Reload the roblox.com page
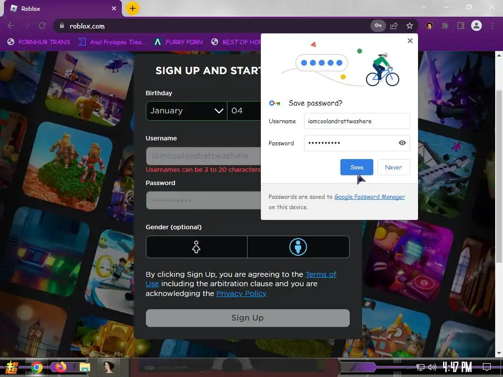Viewport: 503px width, 377px height. tap(42, 26)
